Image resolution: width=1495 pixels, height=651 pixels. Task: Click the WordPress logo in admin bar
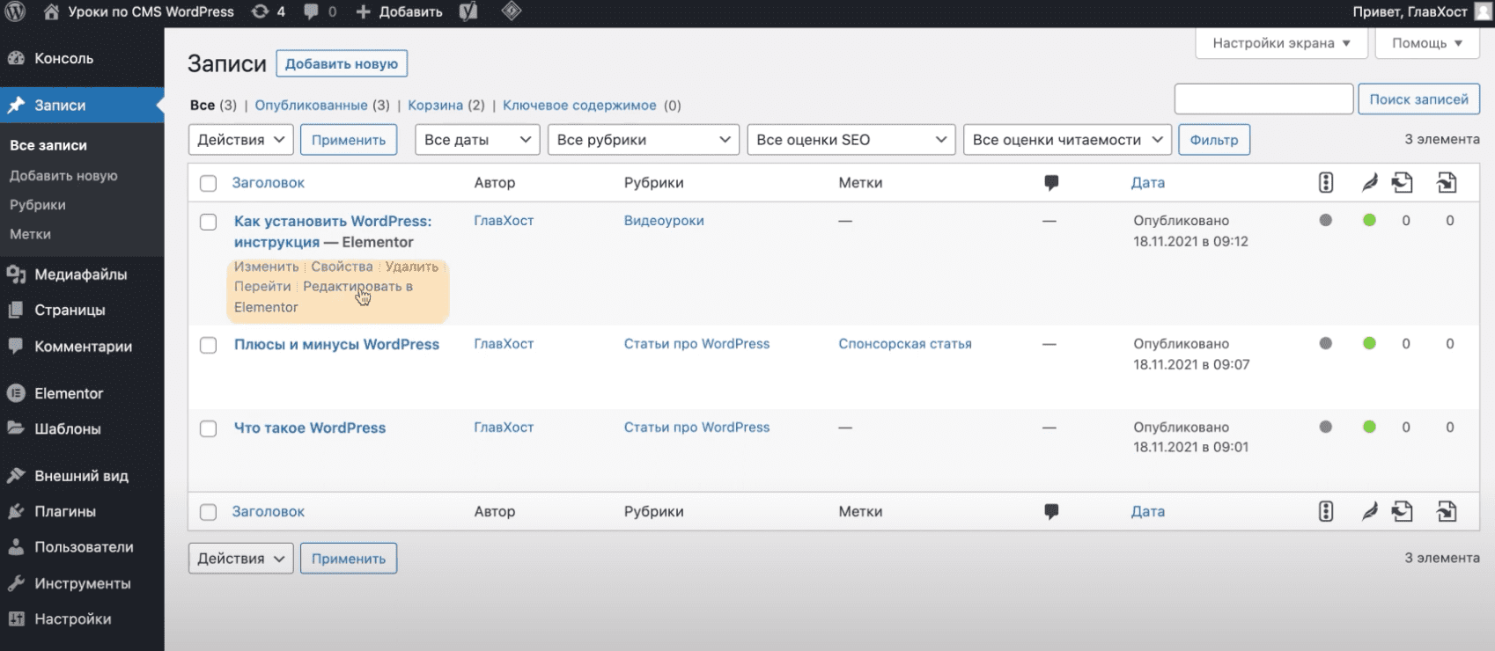[15, 11]
